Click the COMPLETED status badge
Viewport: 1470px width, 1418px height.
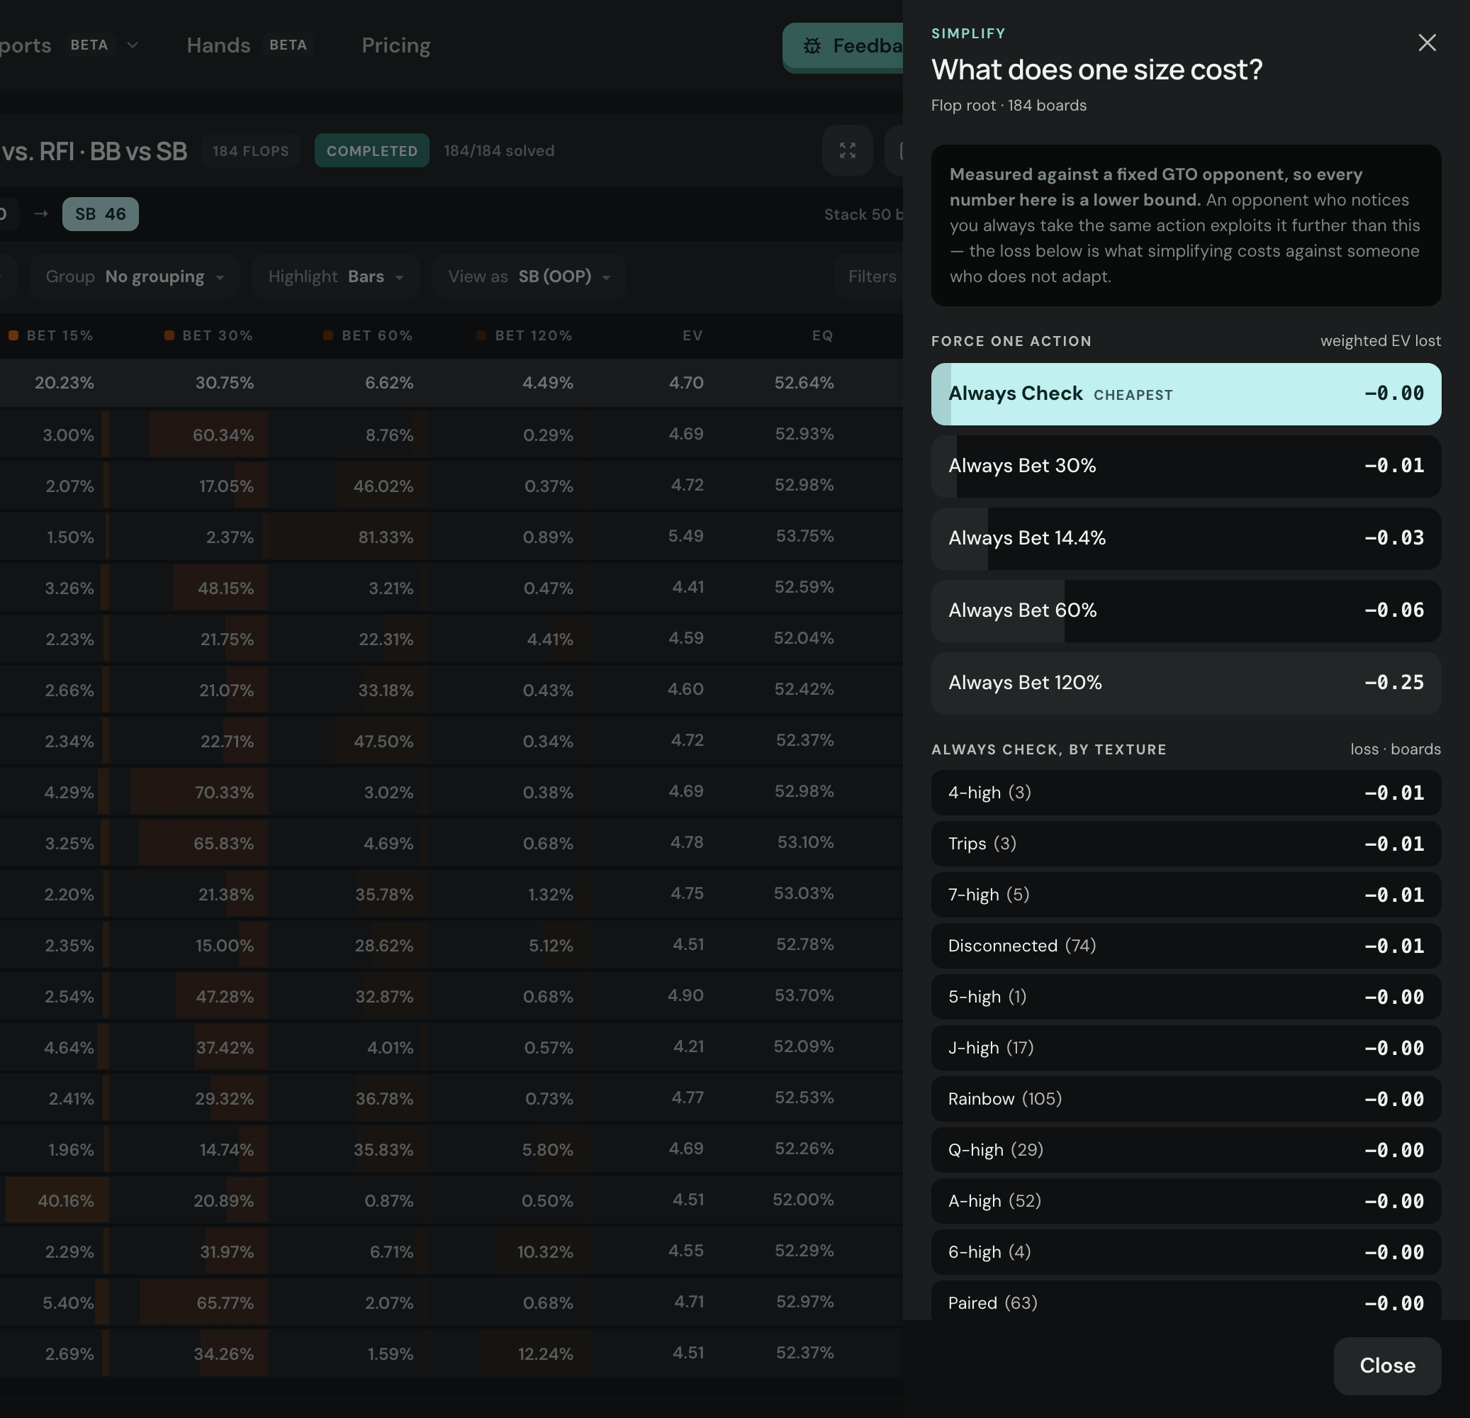point(372,151)
